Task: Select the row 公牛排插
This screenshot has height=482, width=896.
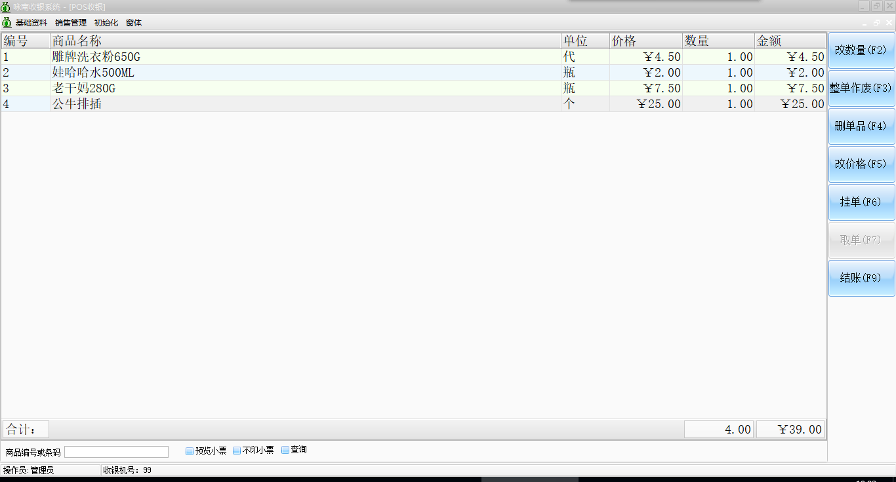Action: [x=413, y=104]
